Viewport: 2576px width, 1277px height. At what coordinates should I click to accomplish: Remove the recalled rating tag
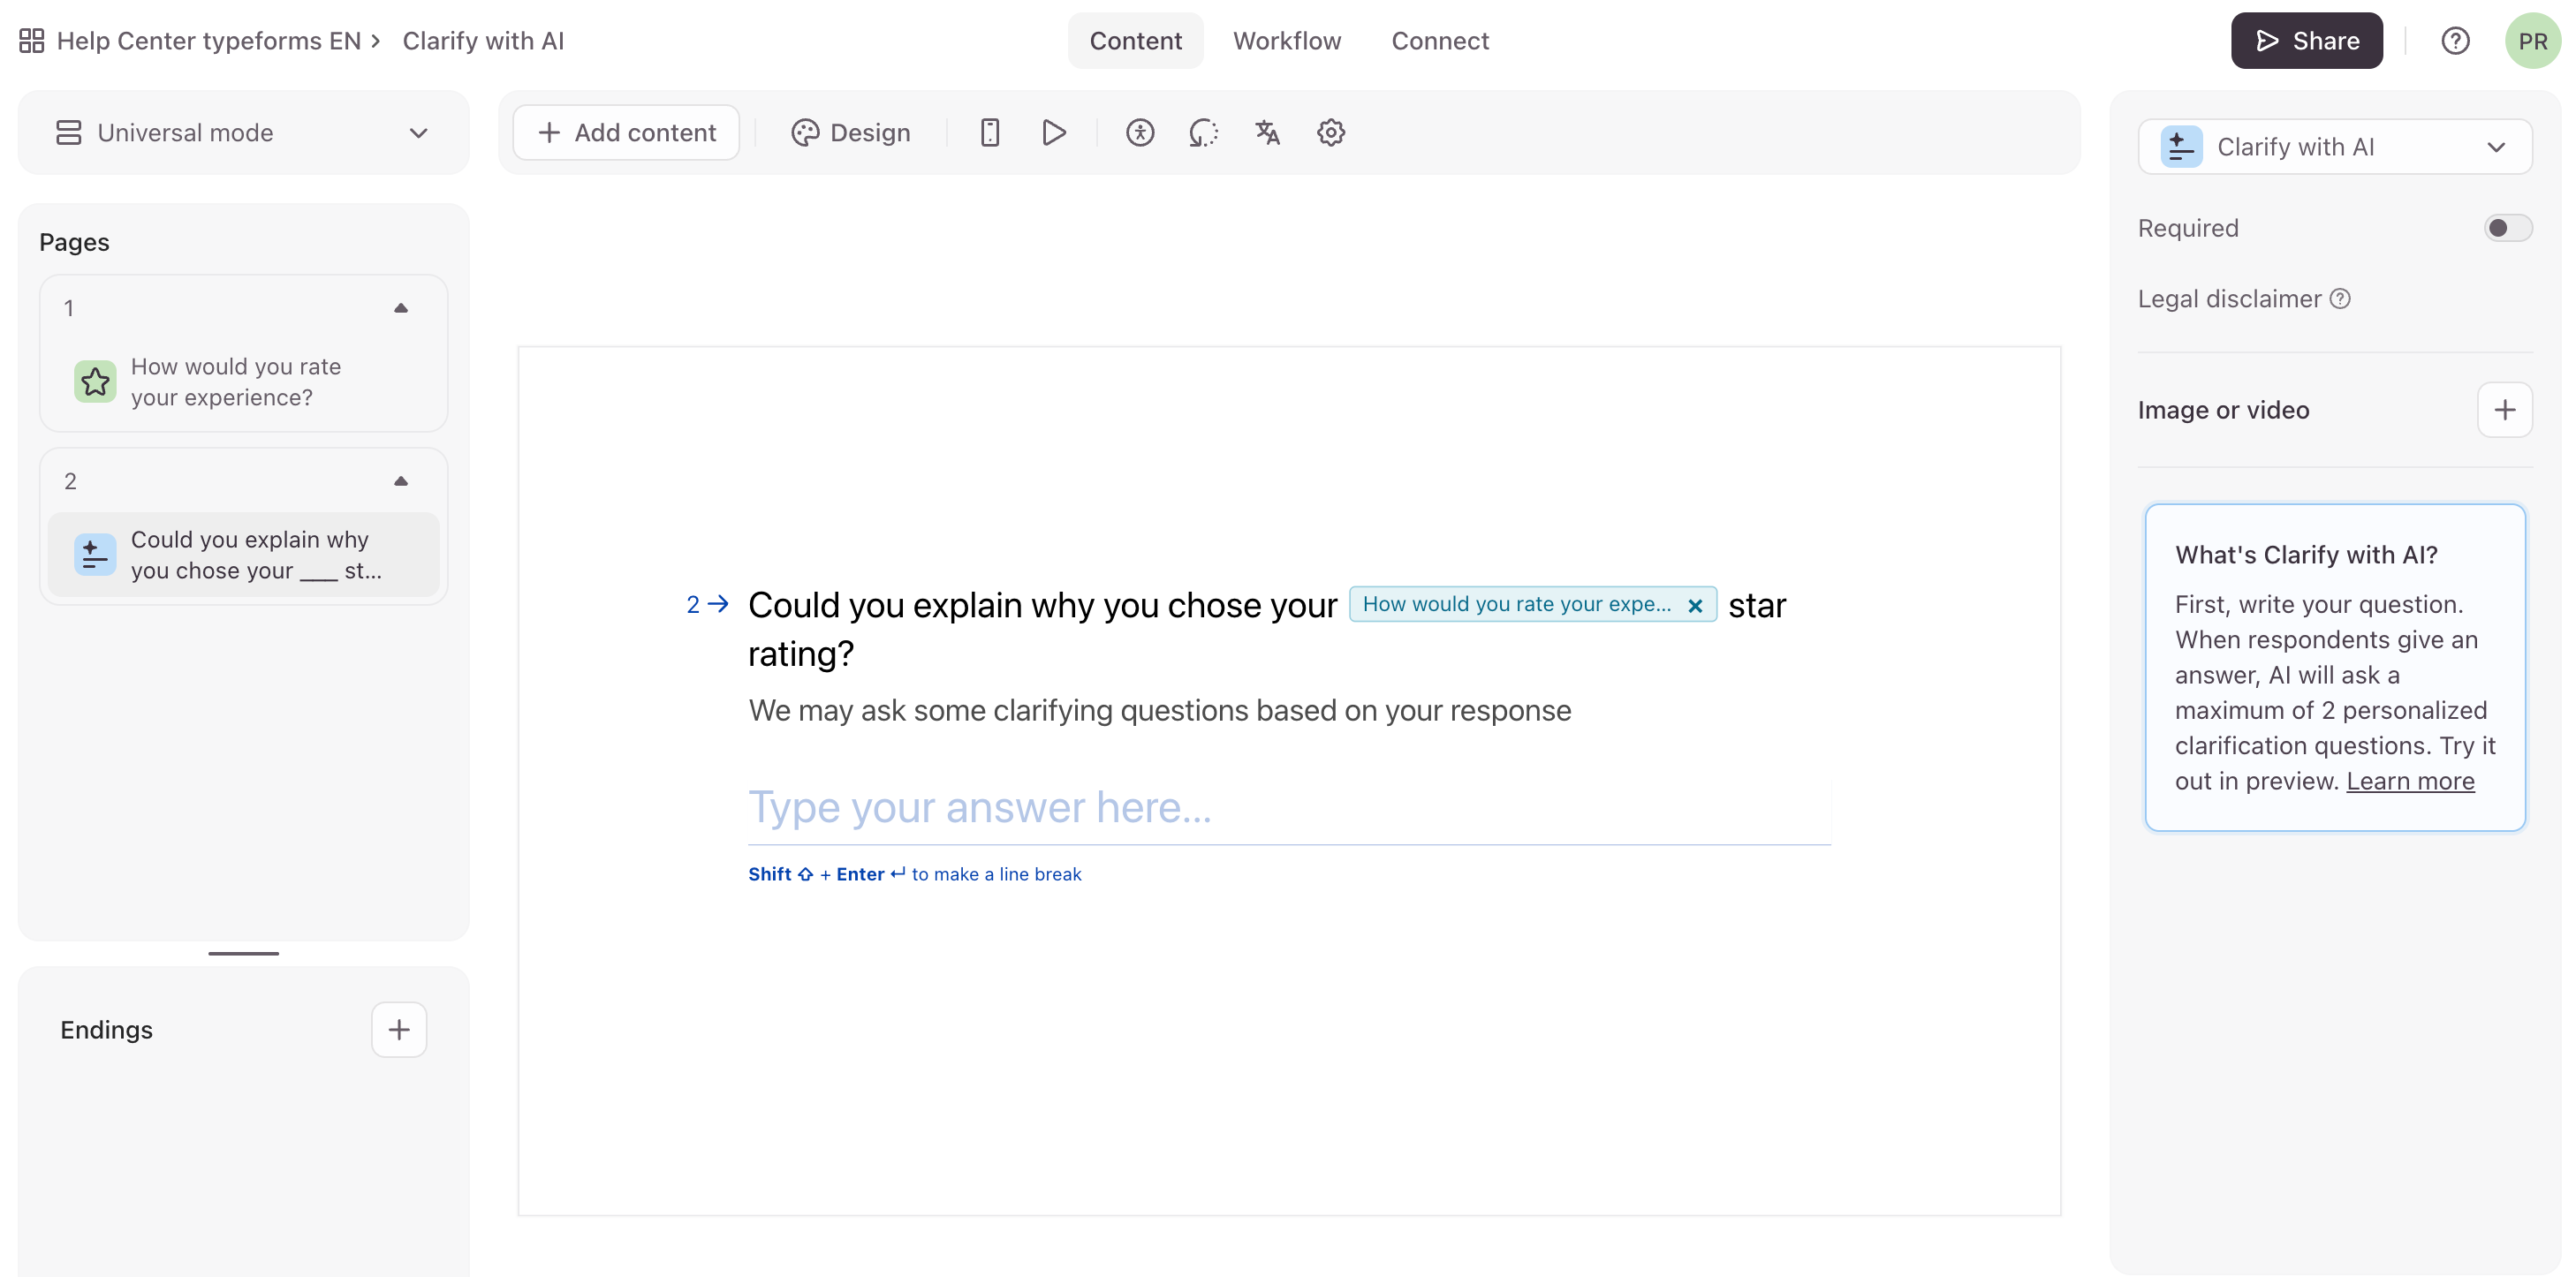pyautogui.click(x=1694, y=606)
